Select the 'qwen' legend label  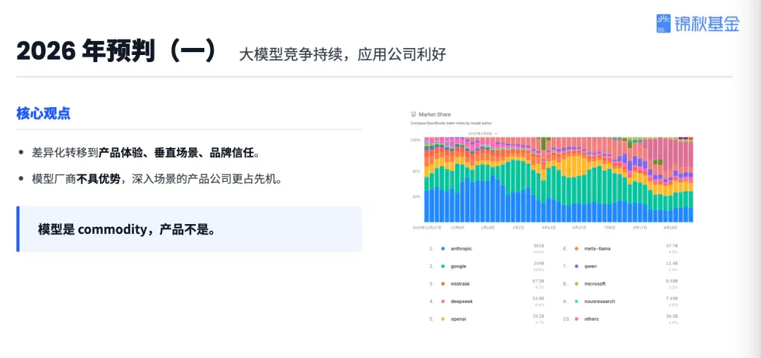pyautogui.click(x=590, y=266)
